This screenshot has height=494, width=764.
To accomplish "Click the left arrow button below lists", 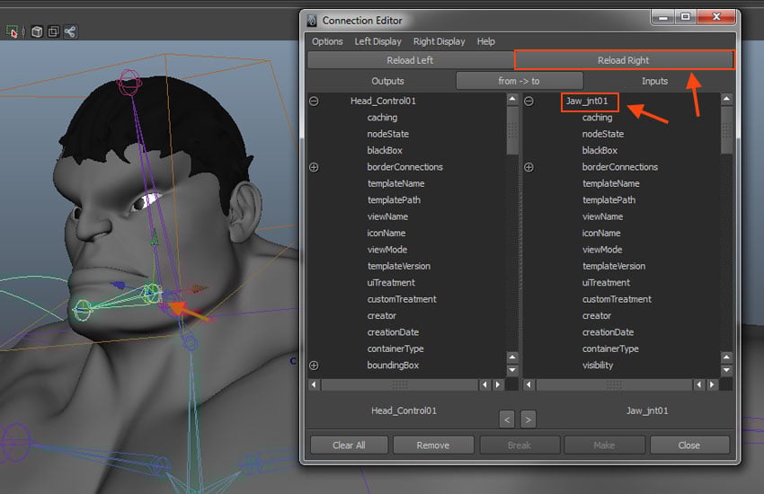I will coord(507,419).
